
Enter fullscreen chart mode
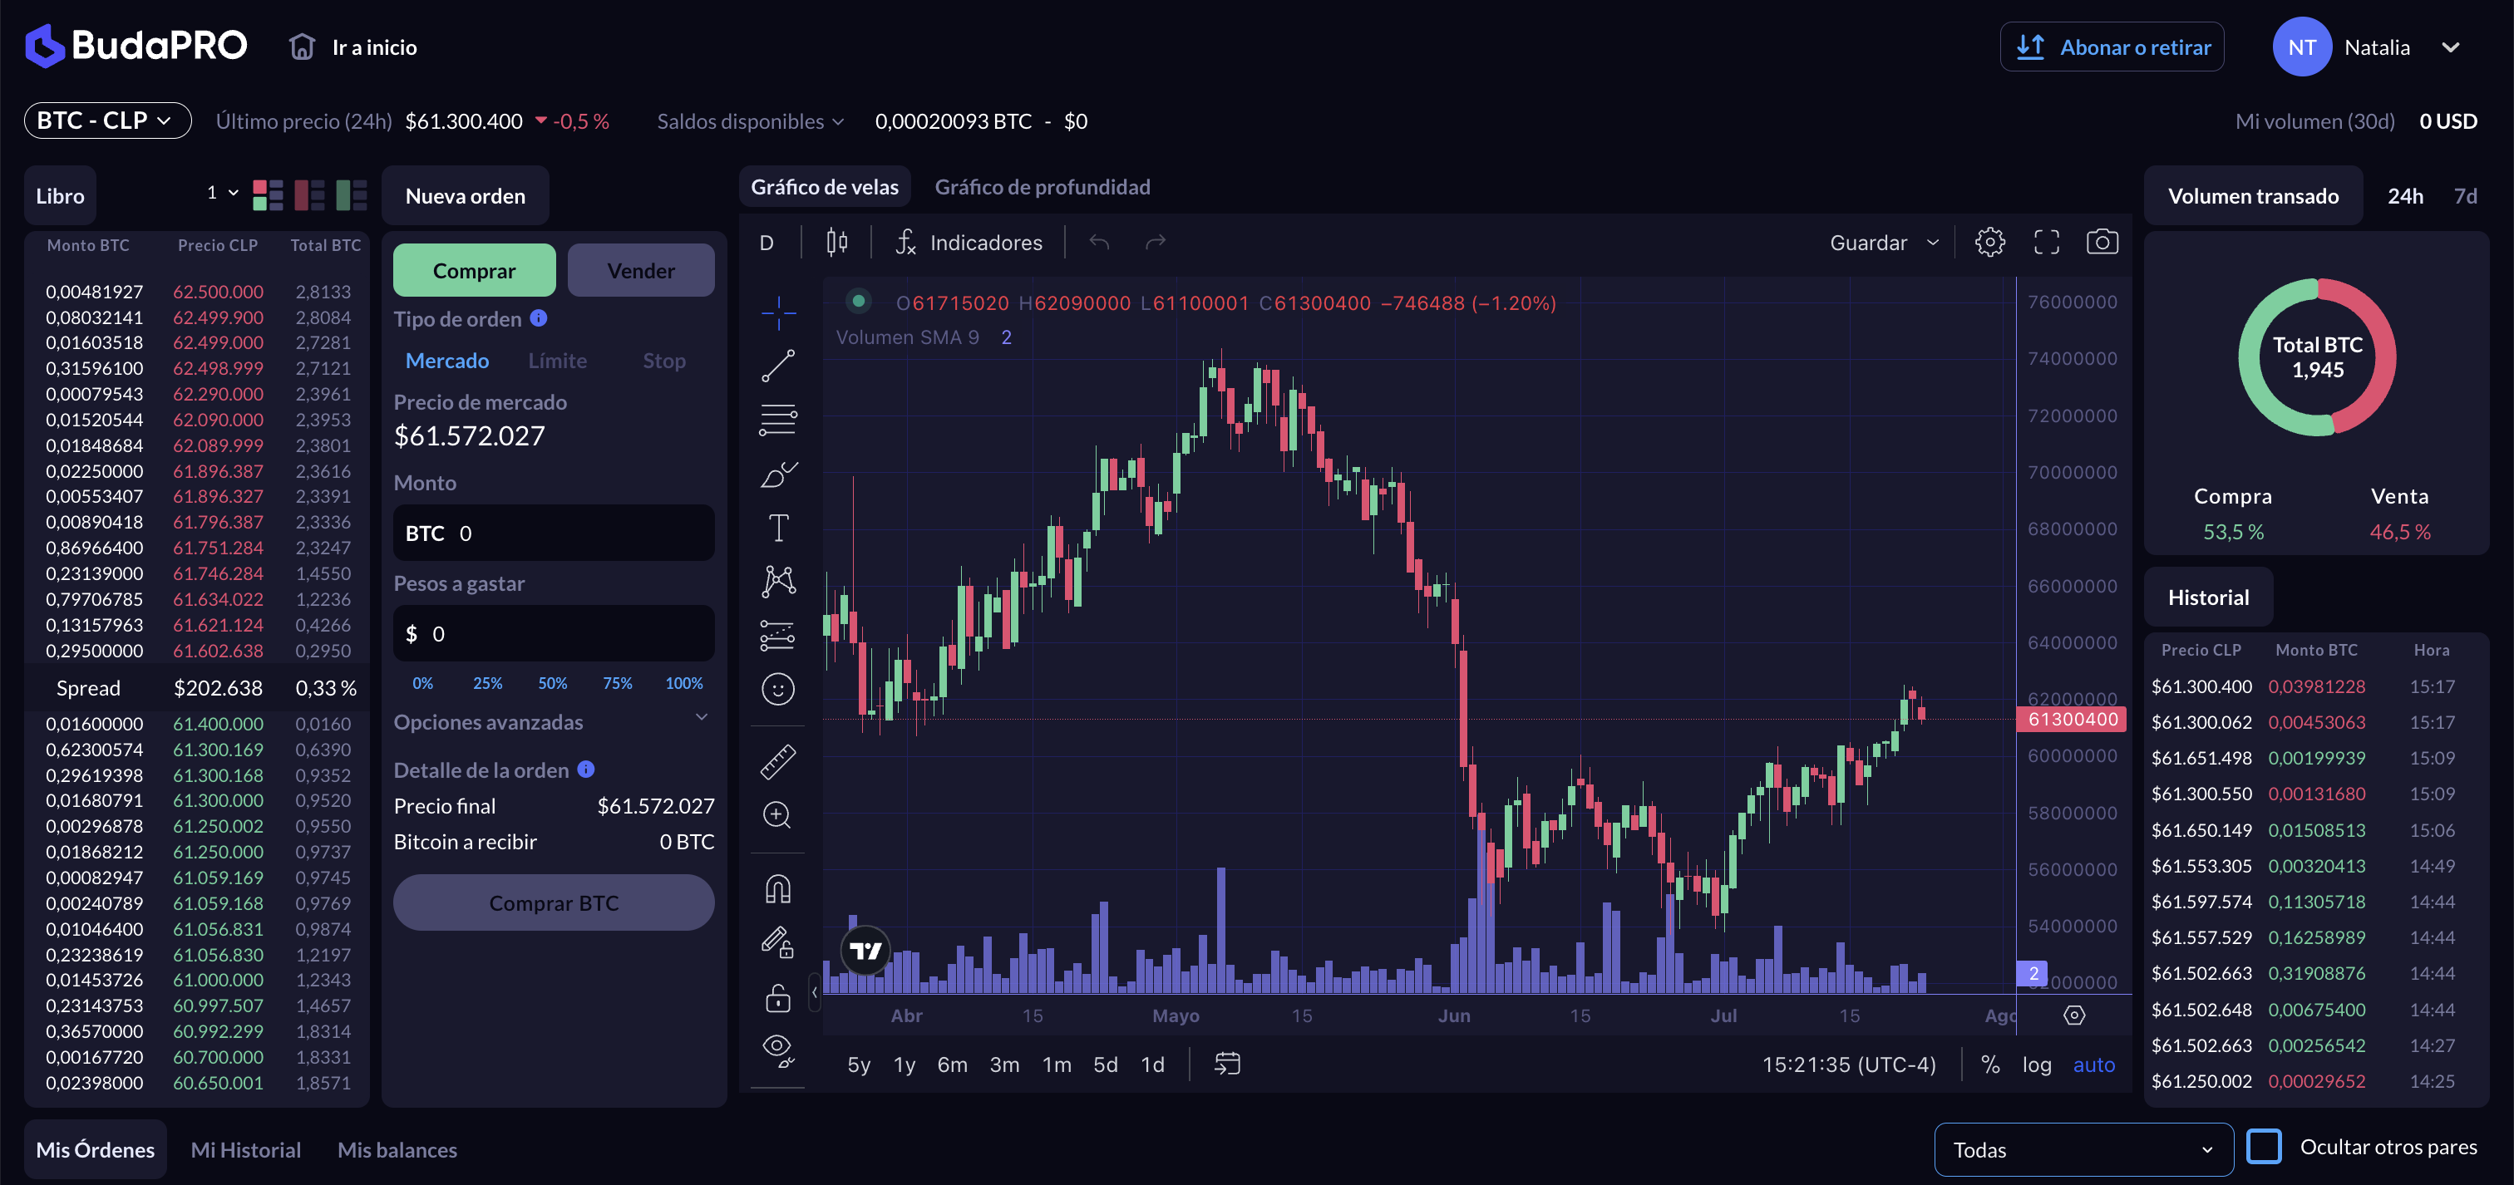click(x=2047, y=242)
